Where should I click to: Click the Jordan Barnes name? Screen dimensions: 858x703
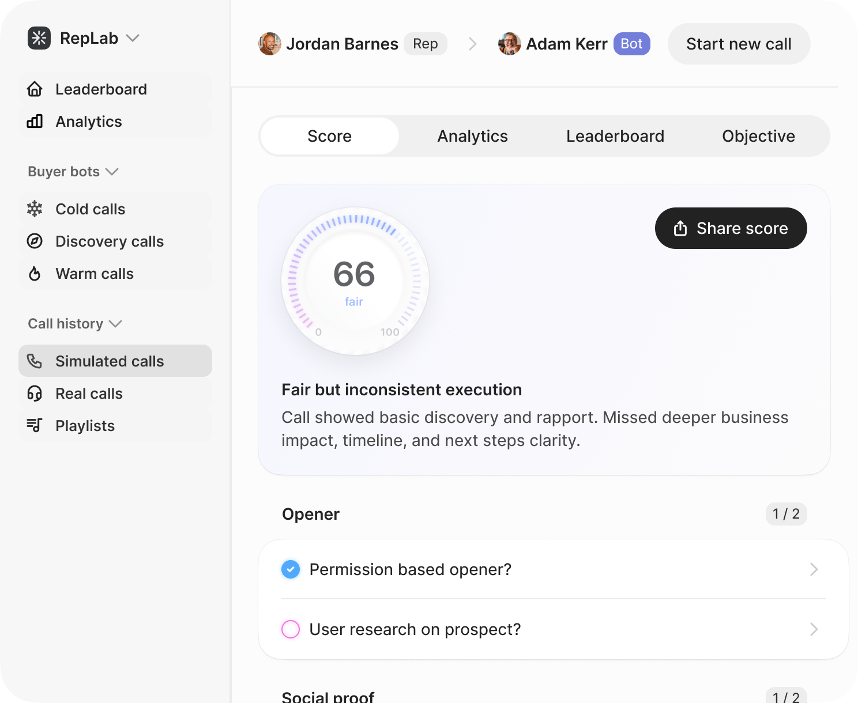pyautogui.click(x=343, y=44)
